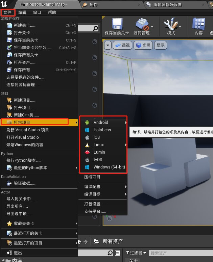Click the HoloLens Windows logo icon
The height and width of the screenshot is (262, 213).
(x=87, y=130)
